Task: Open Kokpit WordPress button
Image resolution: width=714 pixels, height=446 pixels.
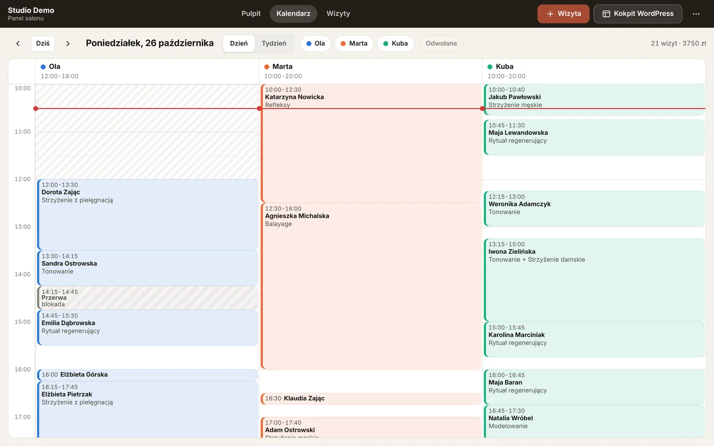Action: [x=638, y=14]
